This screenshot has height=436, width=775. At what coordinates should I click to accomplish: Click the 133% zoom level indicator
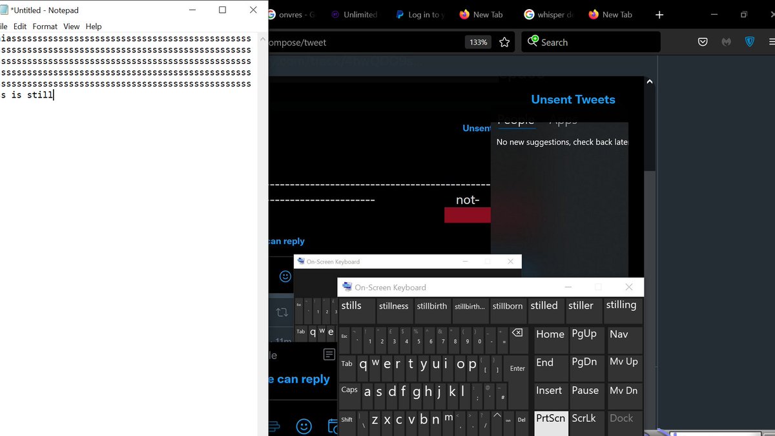tap(478, 41)
